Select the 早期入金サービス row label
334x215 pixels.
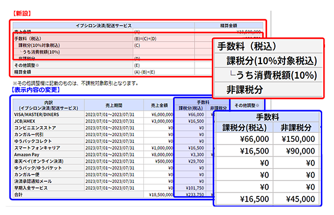pyautogui.click(x=31, y=188)
